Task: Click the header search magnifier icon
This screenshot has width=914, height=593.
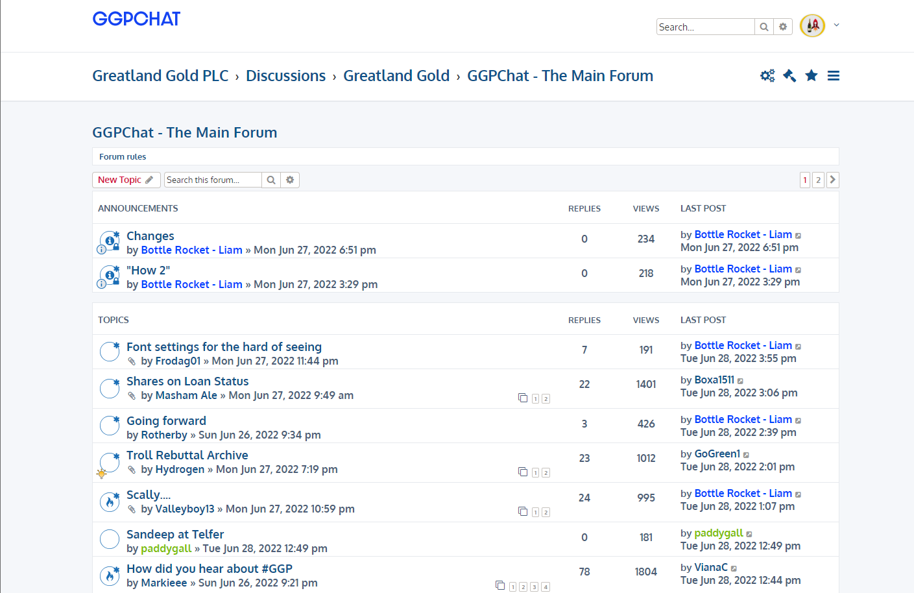Action: [764, 27]
